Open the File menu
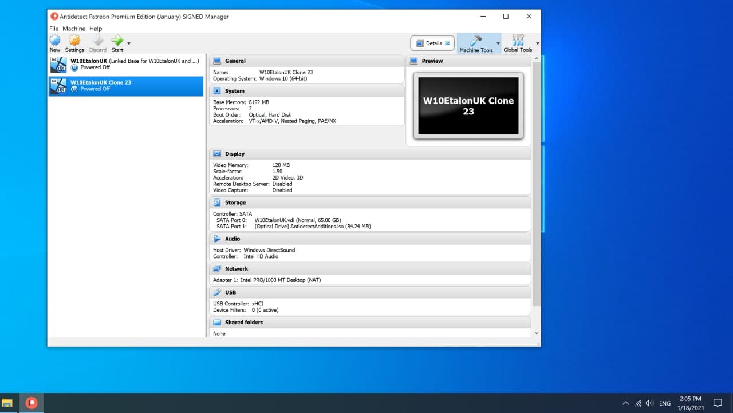The height and width of the screenshot is (413, 733). click(x=54, y=29)
